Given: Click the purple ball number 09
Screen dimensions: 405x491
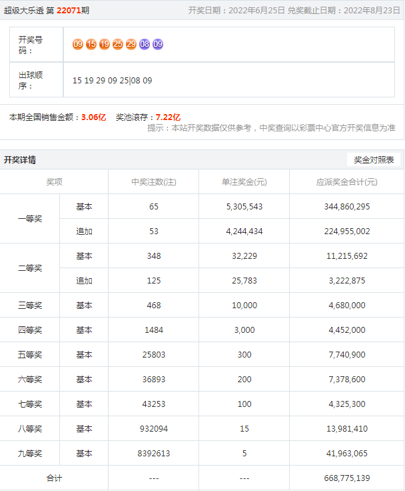Looking at the screenshot, I should point(158,44).
